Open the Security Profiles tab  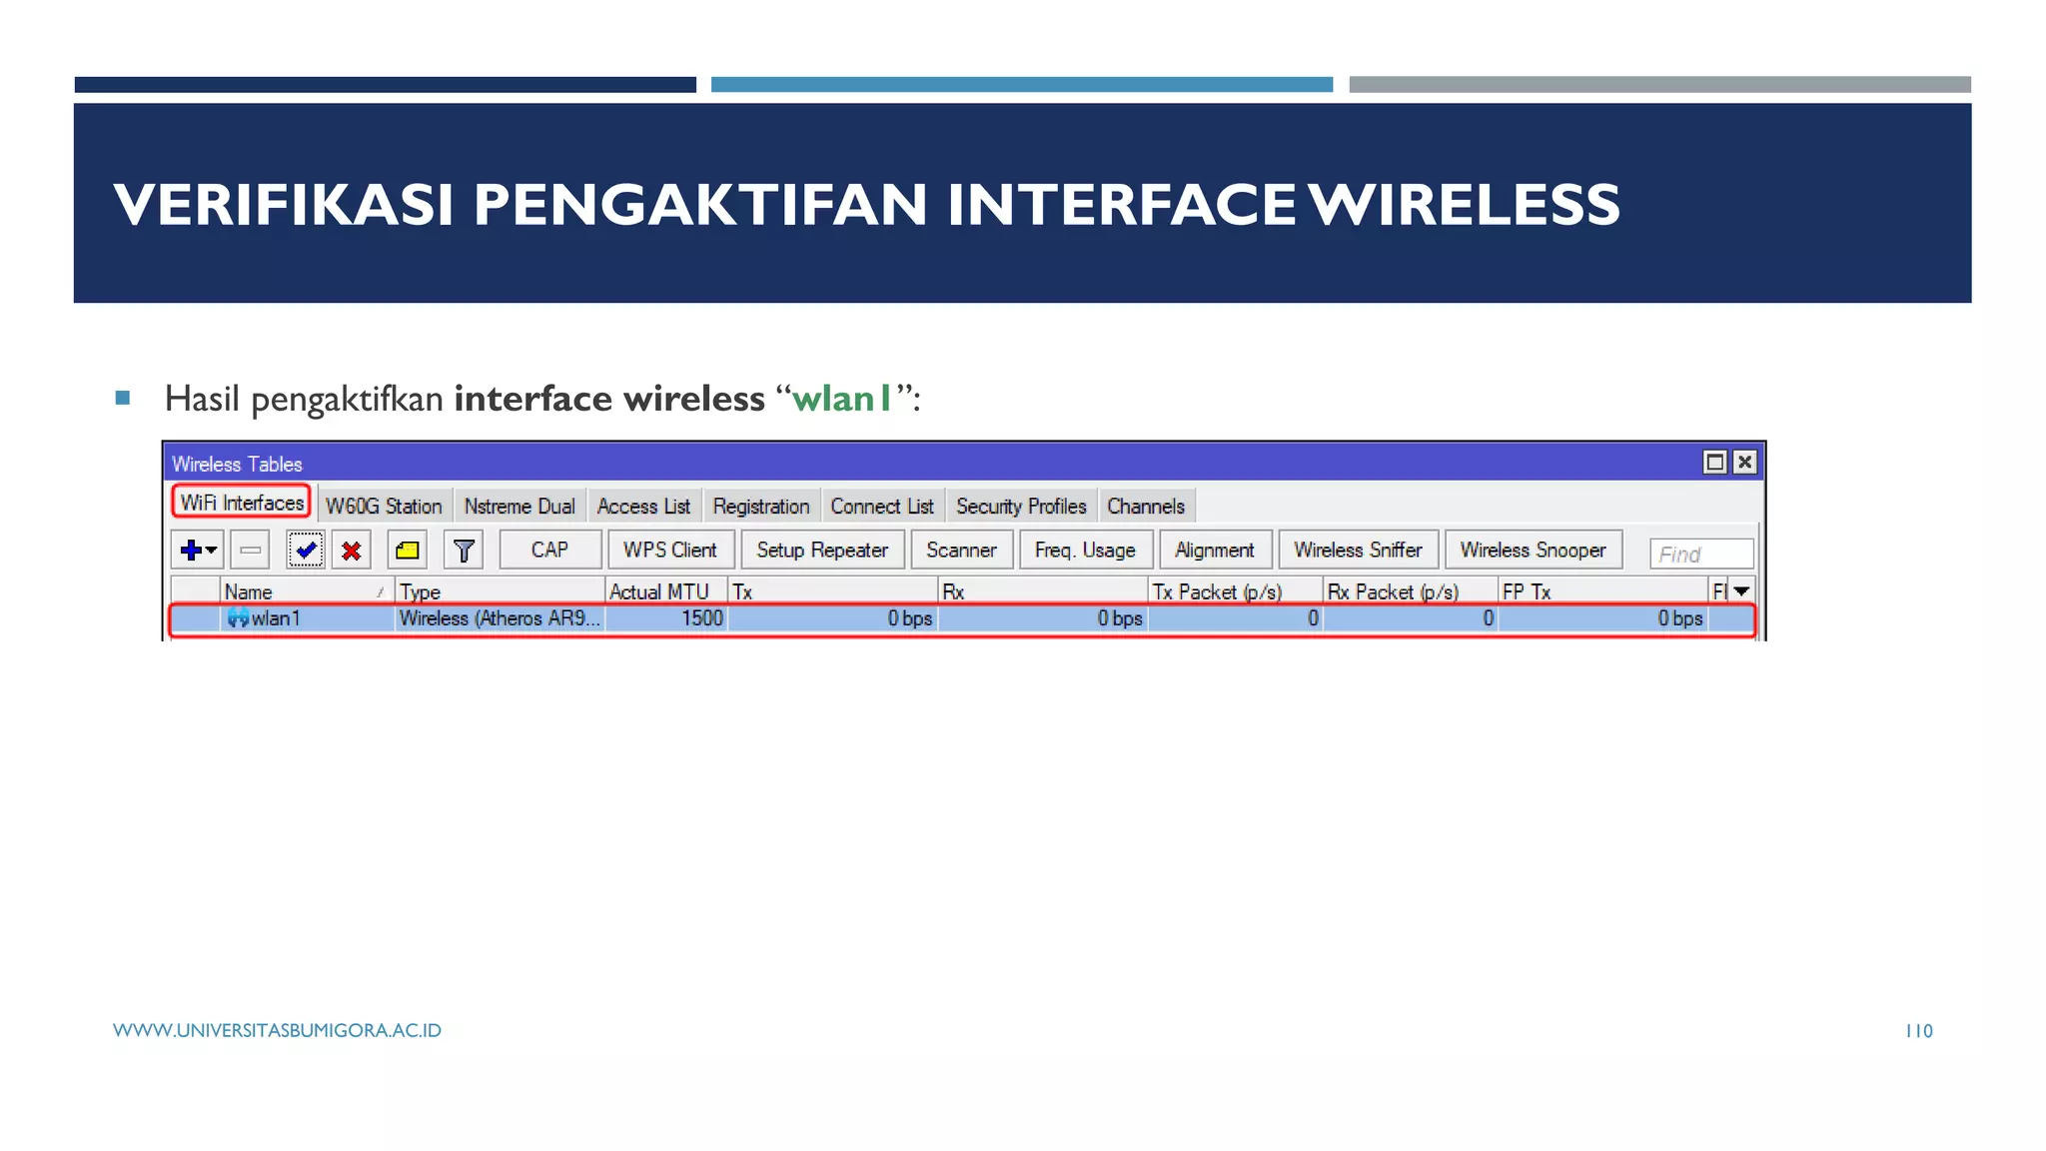point(1021,506)
